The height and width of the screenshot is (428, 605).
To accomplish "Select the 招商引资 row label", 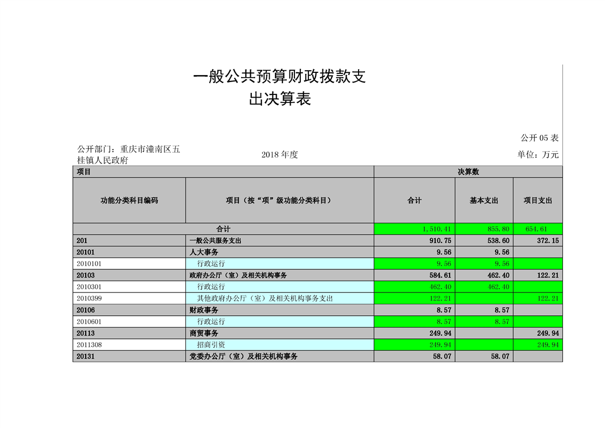I will (x=211, y=345).
